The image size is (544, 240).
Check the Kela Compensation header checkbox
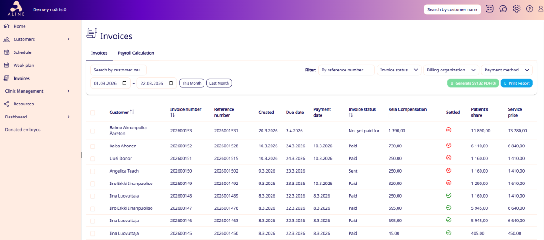point(391,116)
